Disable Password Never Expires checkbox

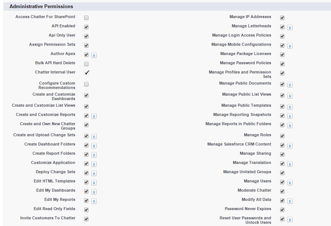[x=282, y=210]
